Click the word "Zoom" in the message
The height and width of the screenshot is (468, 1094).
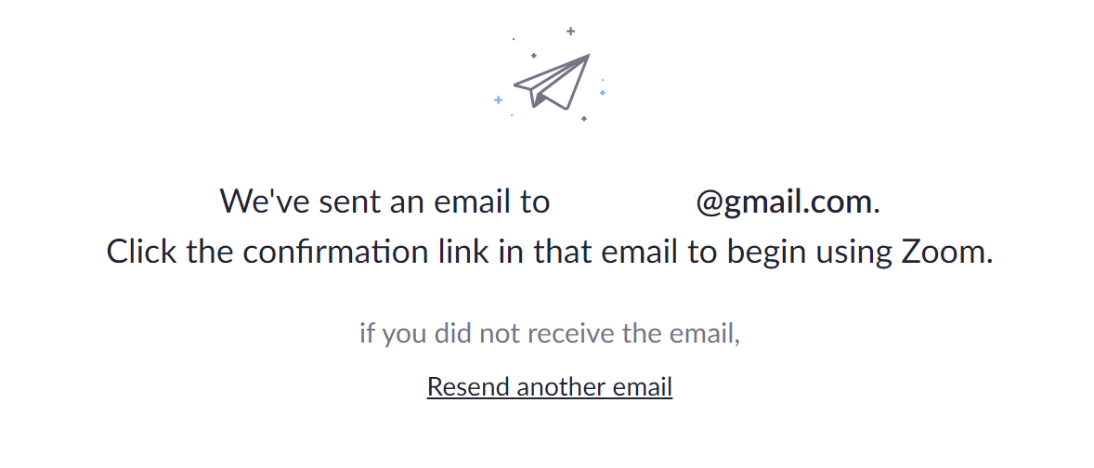[x=944, y=252]
